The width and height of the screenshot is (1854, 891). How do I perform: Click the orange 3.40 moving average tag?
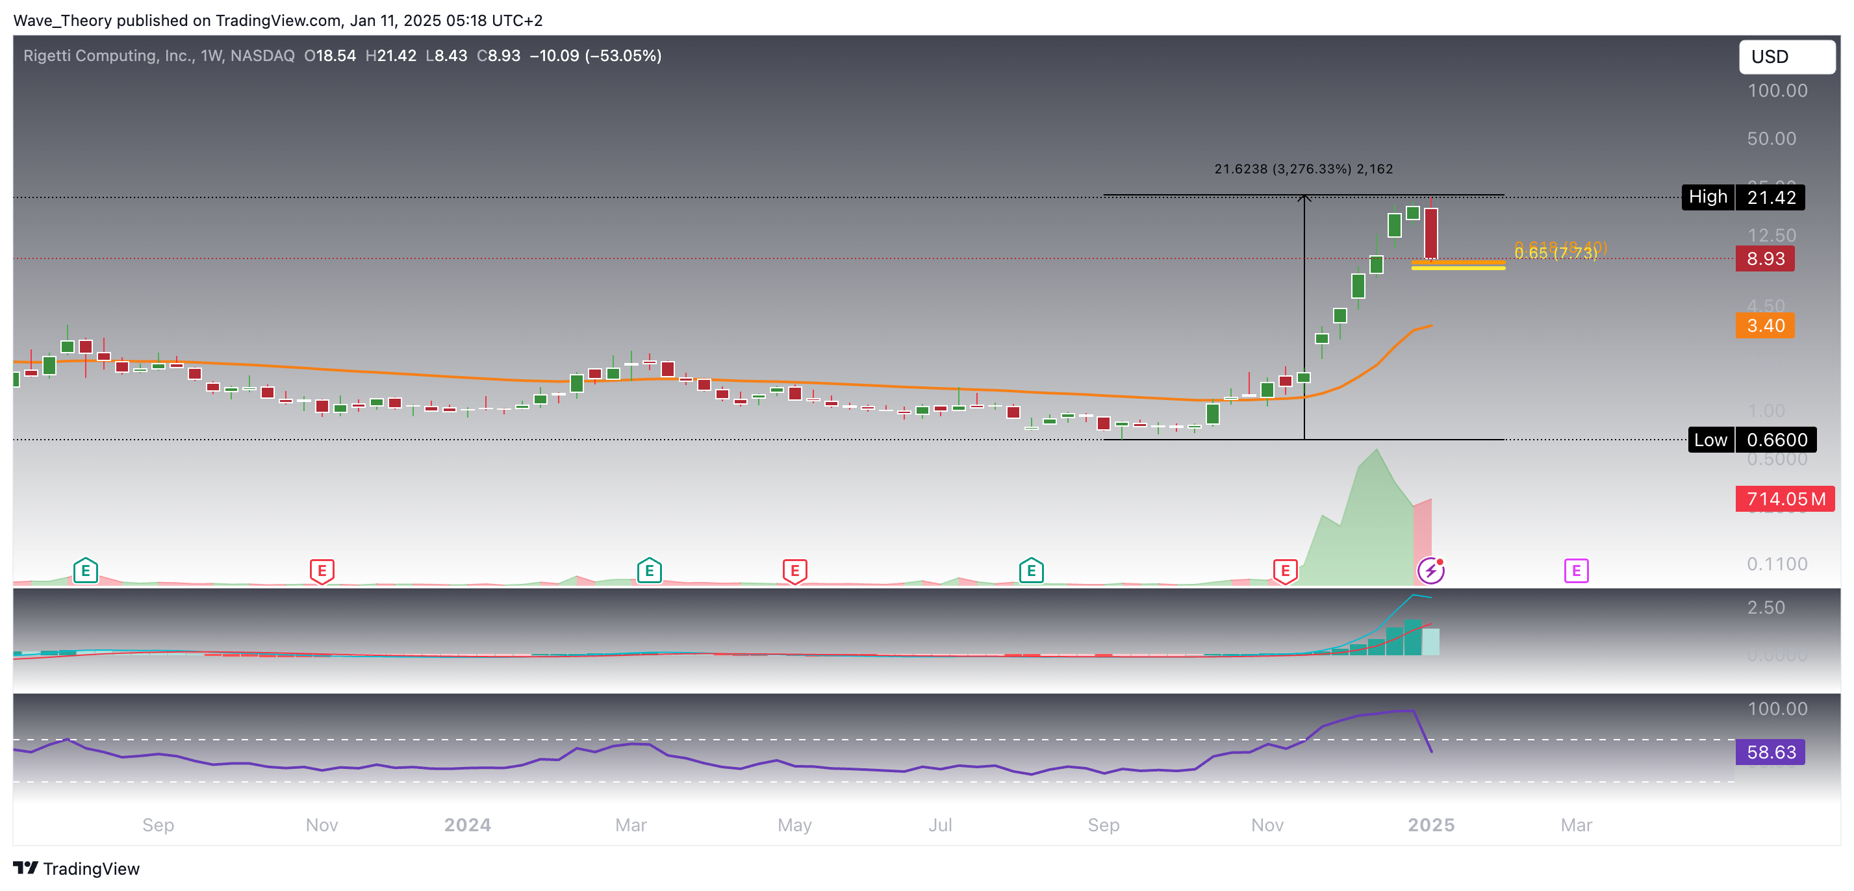pyautogui.click(x=1765, y=325)
